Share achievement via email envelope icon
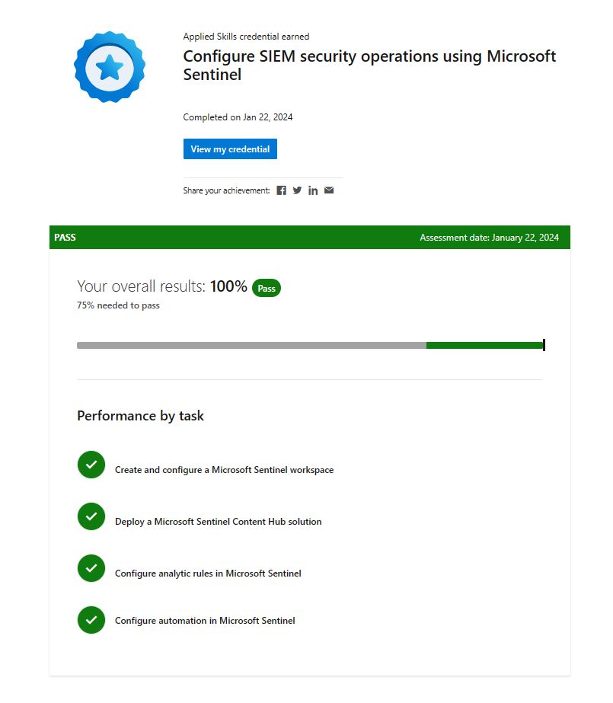The height and width of the screenshot is (703, 613). pos(329,190)
